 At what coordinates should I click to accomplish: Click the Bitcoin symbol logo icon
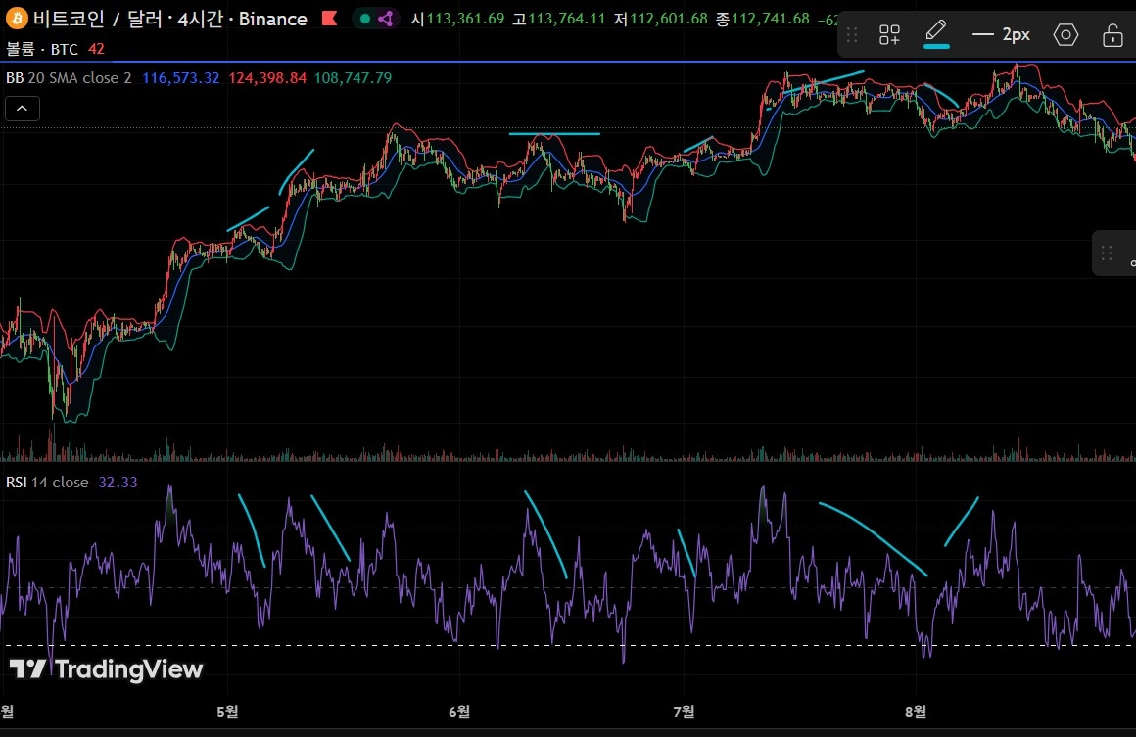[17, 19]
